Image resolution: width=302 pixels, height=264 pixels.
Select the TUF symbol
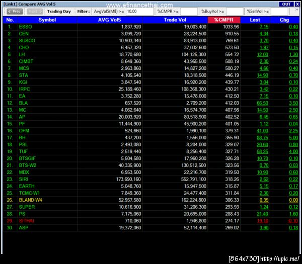[x=23, y=151]
